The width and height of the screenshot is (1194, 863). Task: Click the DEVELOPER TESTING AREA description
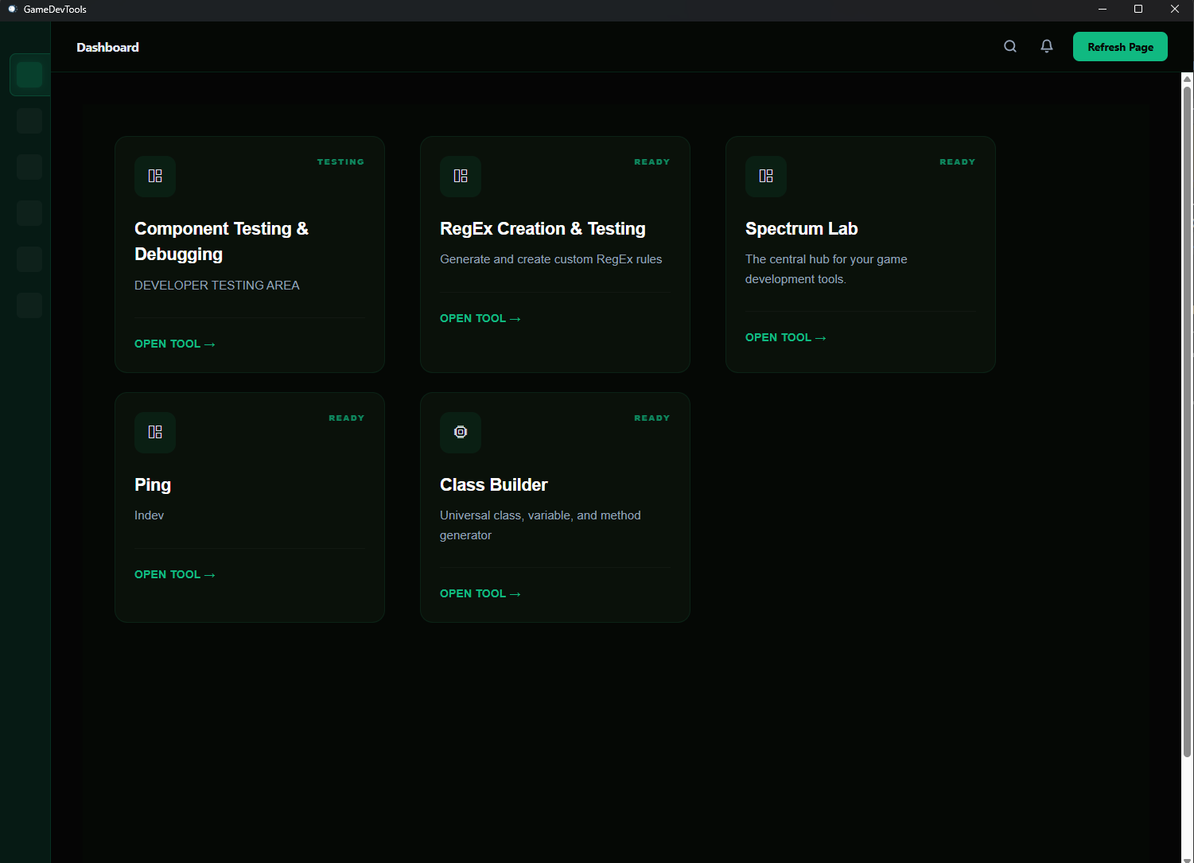pos(217,285)
